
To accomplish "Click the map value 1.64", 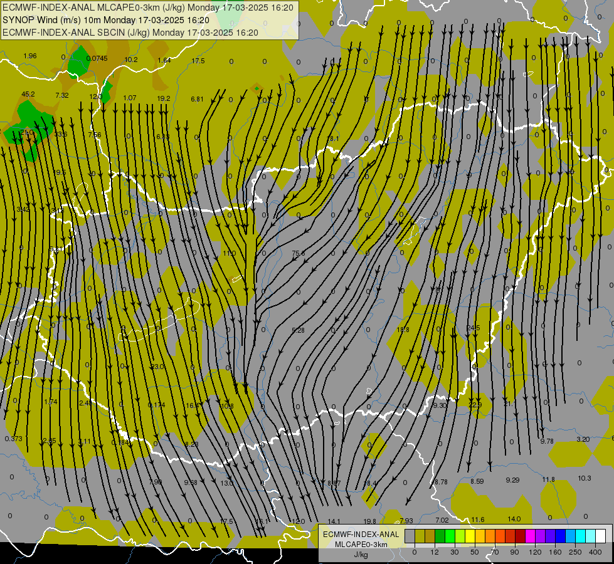I will click(164, 60).
